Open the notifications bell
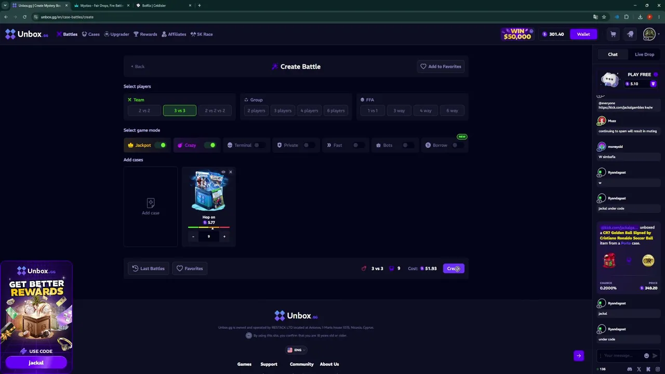 (x=630, y=34)
